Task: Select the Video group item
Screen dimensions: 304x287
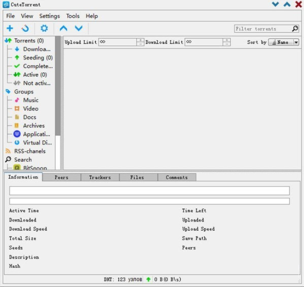Action: (x=31, y=108)
